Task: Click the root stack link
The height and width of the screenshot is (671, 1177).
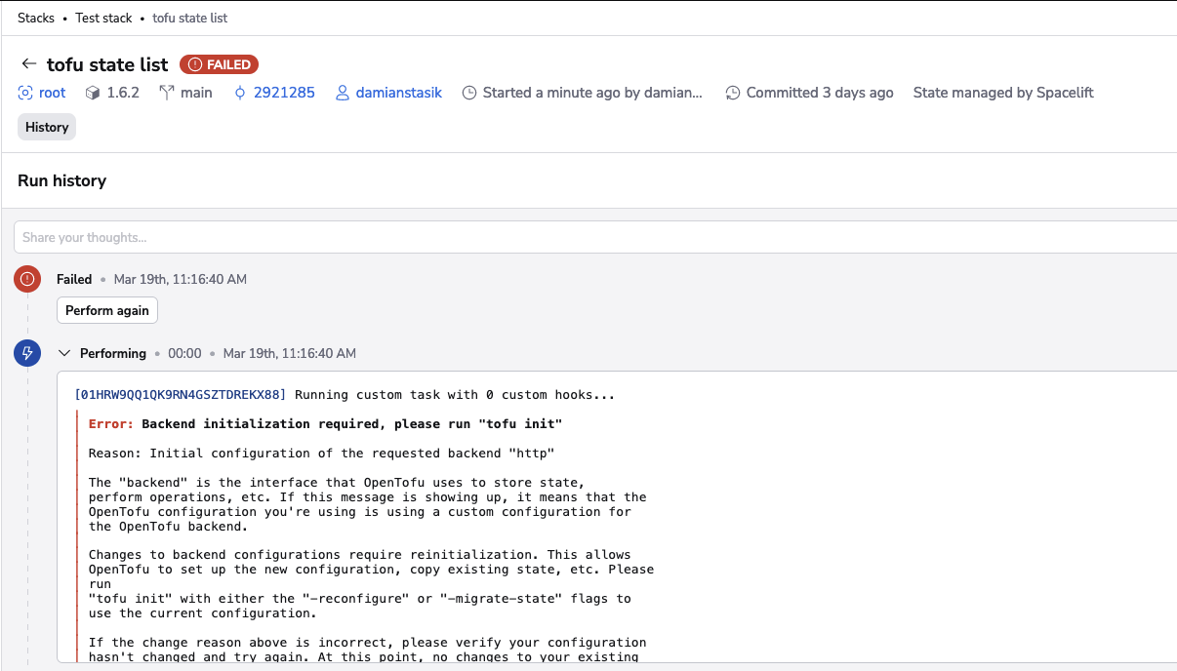Action: point(51,93)
